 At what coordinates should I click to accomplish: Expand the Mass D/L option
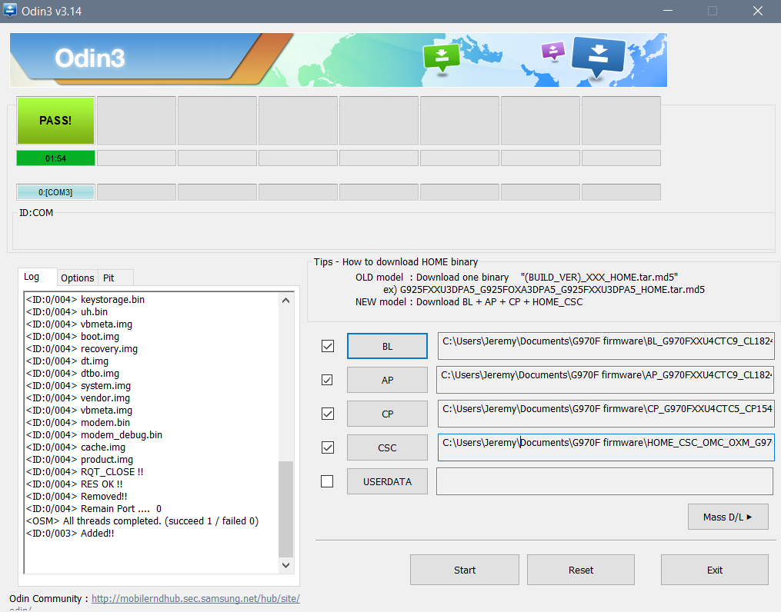pos(727,517)
